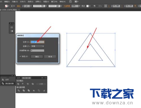Close the document tab via its X
Screen dimensions: 141x108
(19, 10)
